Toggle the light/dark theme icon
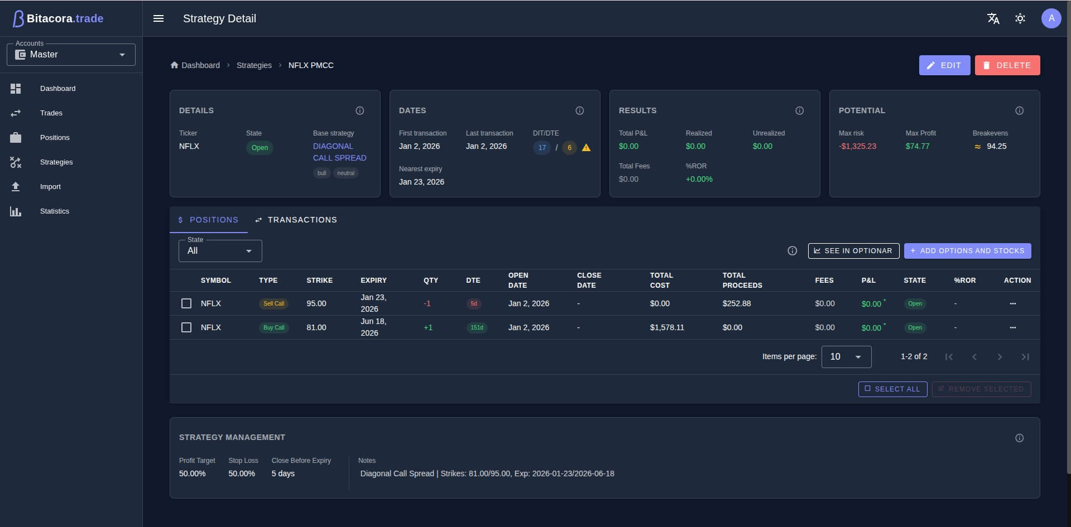This screenshot has width=1071, height=527. pyautogui.click(x=1020, y=18)
